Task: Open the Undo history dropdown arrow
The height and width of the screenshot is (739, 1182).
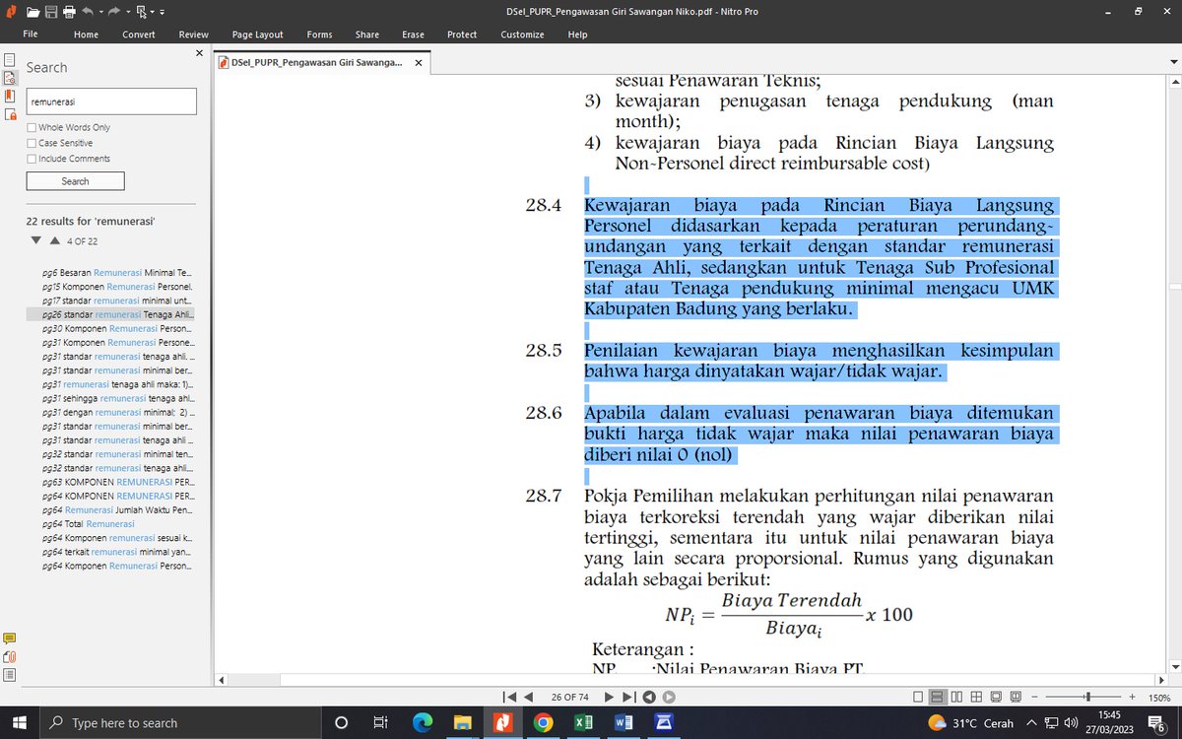Action: [x=99, y=13]
